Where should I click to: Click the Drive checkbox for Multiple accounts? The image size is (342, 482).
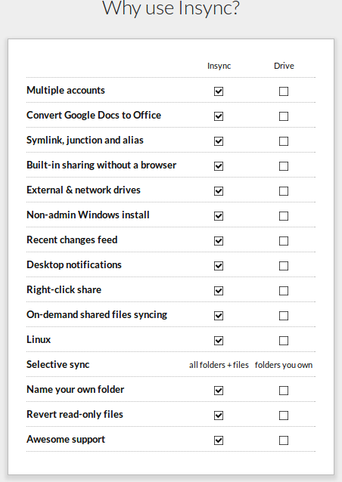tap(284, 91)
